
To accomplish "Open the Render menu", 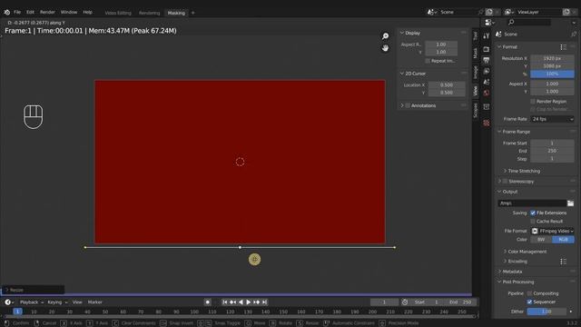I will [x=47, y=12].
